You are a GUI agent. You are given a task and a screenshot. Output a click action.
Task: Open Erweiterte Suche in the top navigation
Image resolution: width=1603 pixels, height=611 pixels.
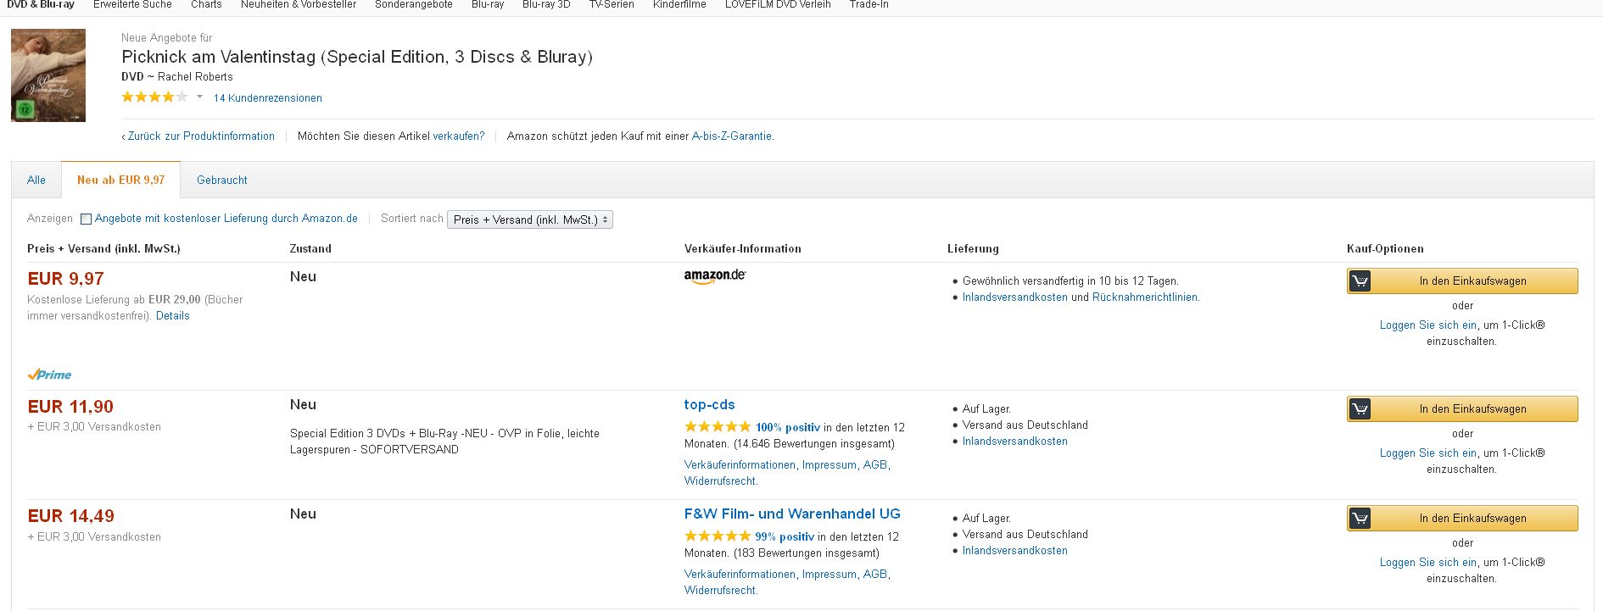click(132, 4)
